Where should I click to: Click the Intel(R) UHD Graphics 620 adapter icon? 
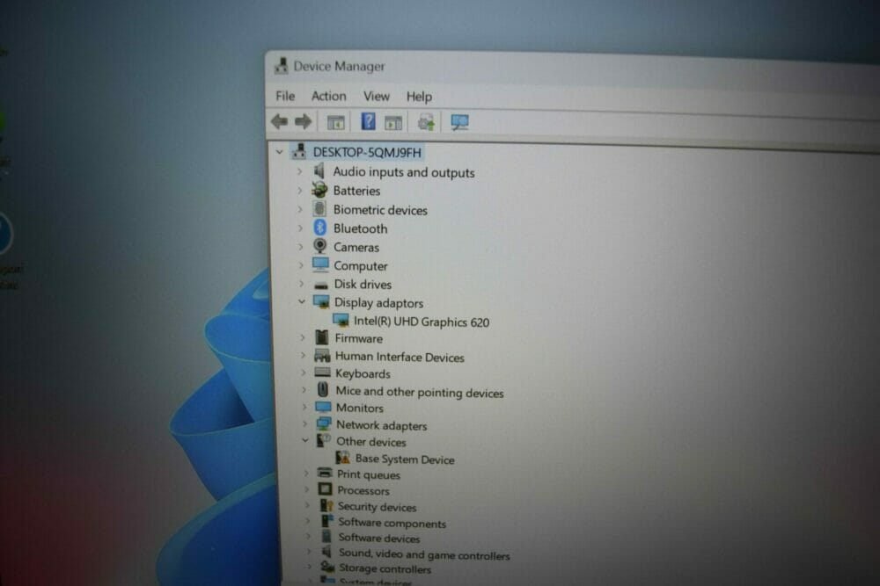341,321
